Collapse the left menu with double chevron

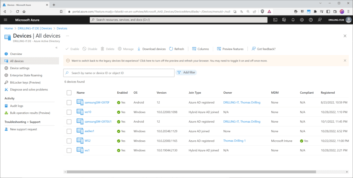[x=56, y=48]
